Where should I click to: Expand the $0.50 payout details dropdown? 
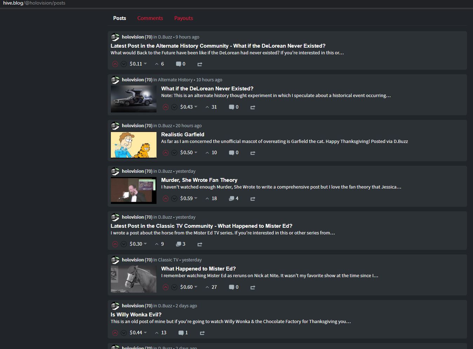click(x=189, y=153)
